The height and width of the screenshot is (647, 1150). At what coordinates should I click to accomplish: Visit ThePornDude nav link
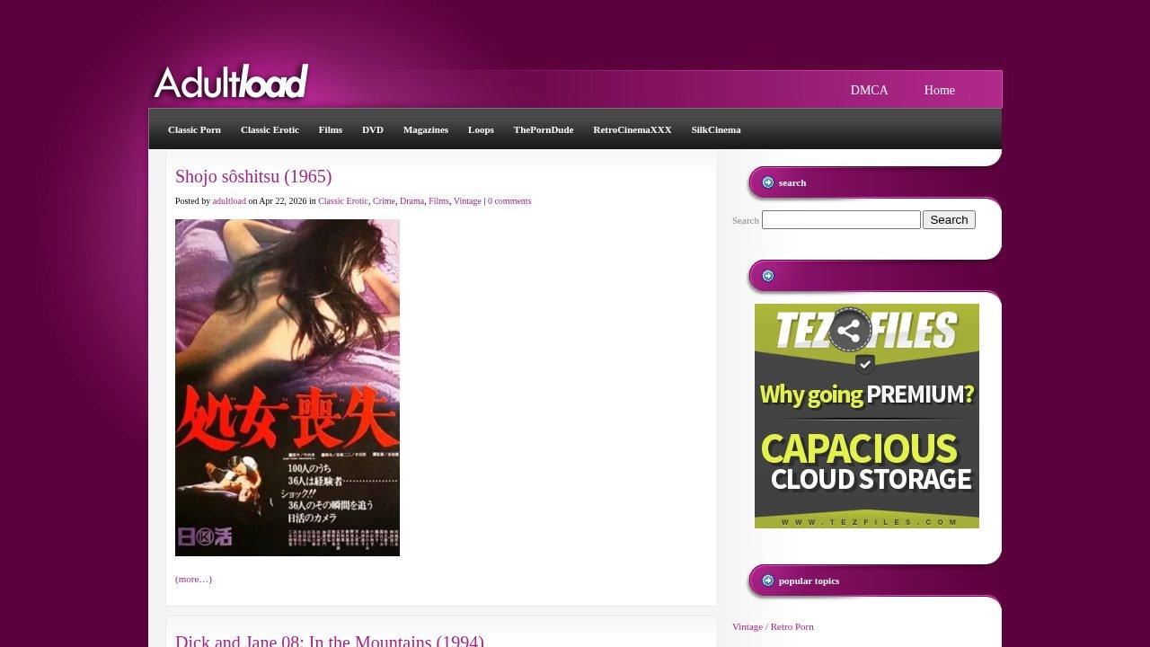click(544, 129)
